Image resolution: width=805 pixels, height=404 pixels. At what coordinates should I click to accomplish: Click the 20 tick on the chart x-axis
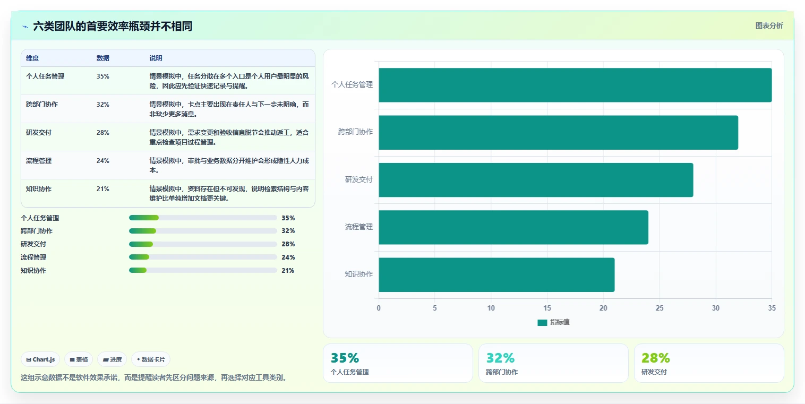pyautogui.click(x=603, y=308)
